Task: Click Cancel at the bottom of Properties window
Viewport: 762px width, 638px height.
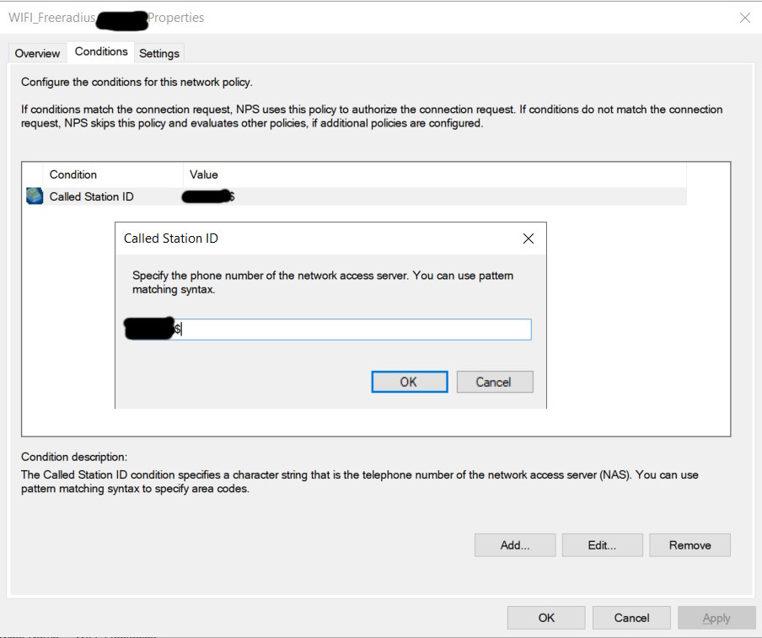Action: 631,618
